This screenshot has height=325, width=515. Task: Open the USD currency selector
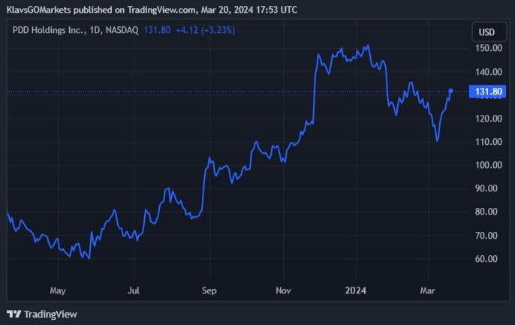[x=487, y=32]
